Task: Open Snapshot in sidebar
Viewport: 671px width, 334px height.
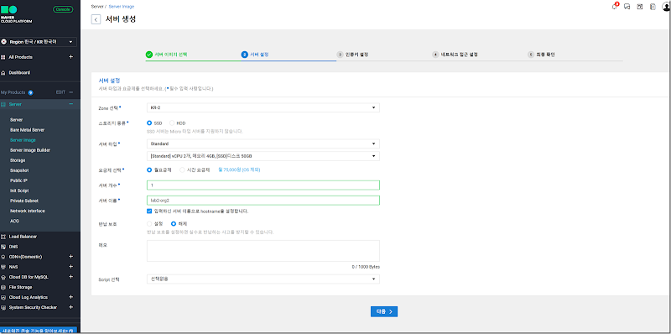Action: [x=19, y=170]
